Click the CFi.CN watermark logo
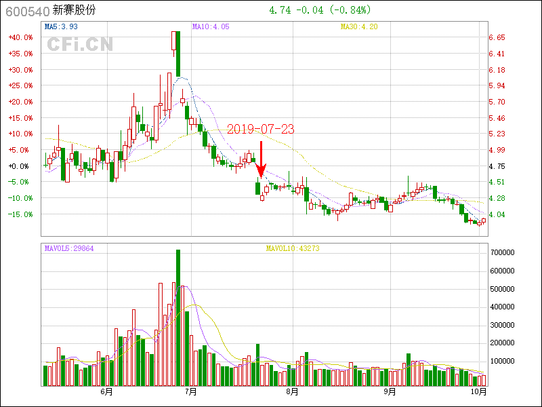Screen dimensions: 542x407 (80, 45)
